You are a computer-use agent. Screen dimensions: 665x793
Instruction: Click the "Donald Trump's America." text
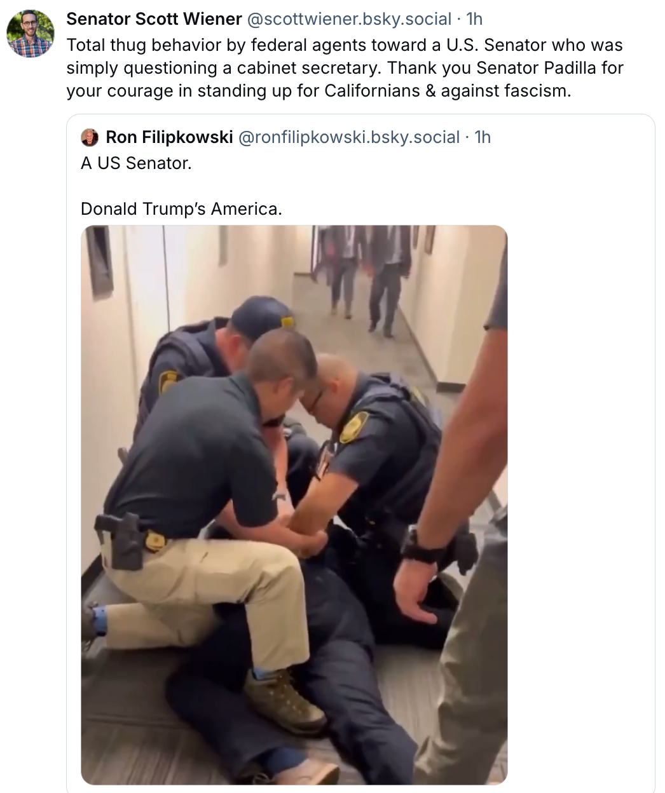coord(181,209)
